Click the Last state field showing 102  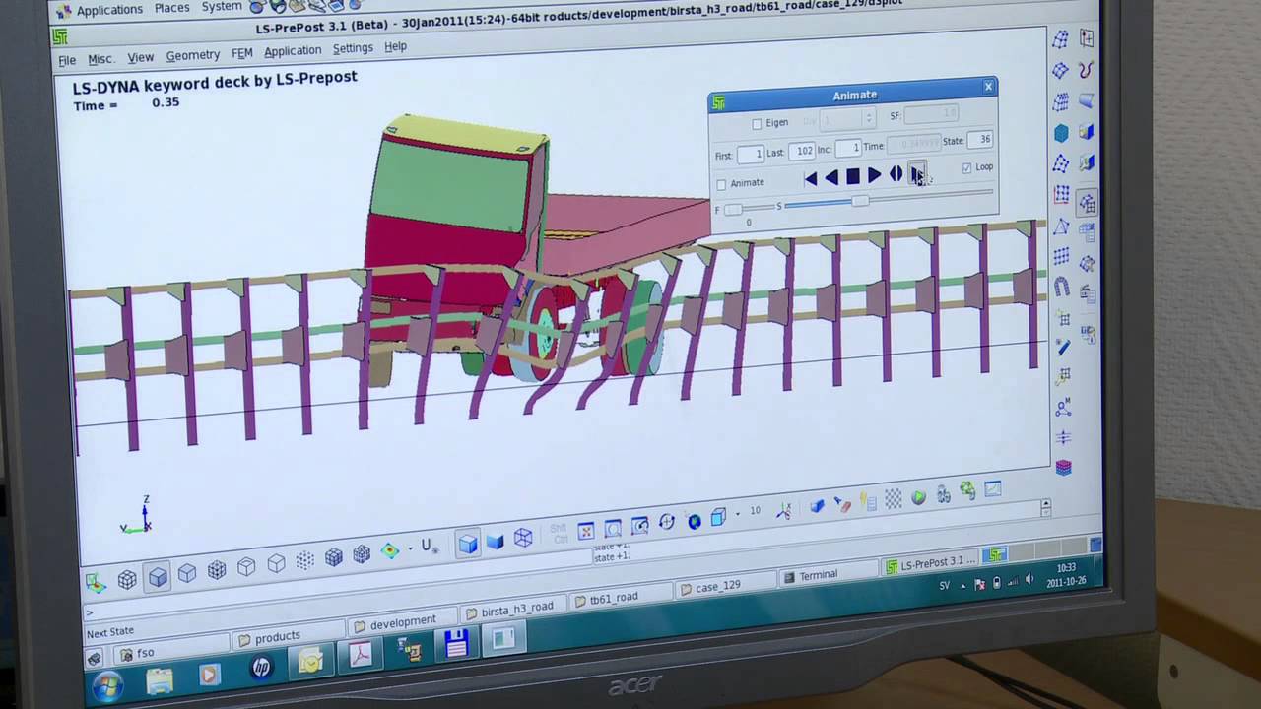[801, 151]
